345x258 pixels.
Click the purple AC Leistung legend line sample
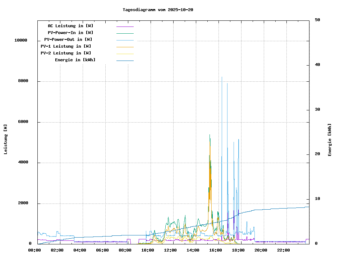125,26
